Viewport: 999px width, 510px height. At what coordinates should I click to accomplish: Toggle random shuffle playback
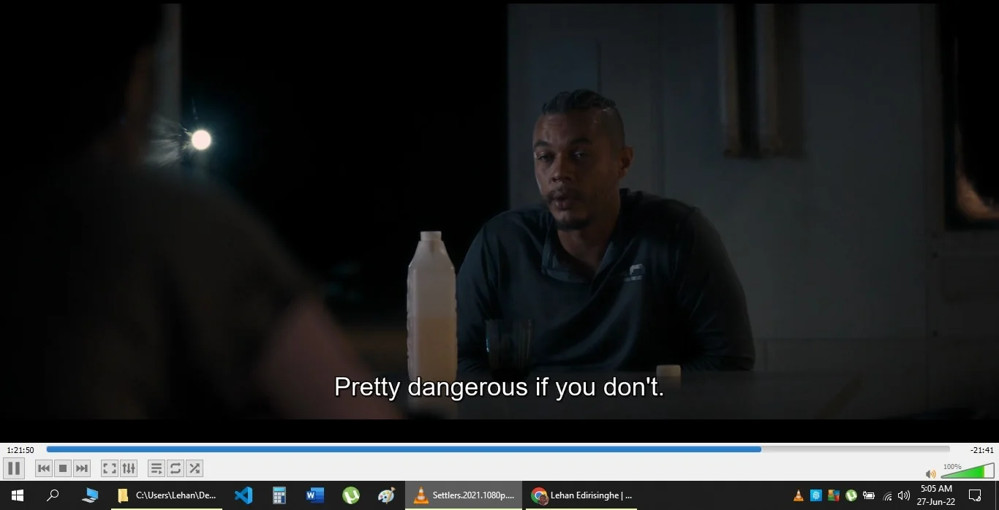195,468
